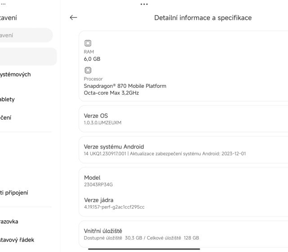Tap the three dots in top-left corner
Image resolution: width=288 pixels, height=252 pixels.
[x=4, y=2]
